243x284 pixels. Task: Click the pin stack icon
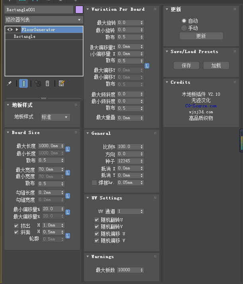click(10, 83)
